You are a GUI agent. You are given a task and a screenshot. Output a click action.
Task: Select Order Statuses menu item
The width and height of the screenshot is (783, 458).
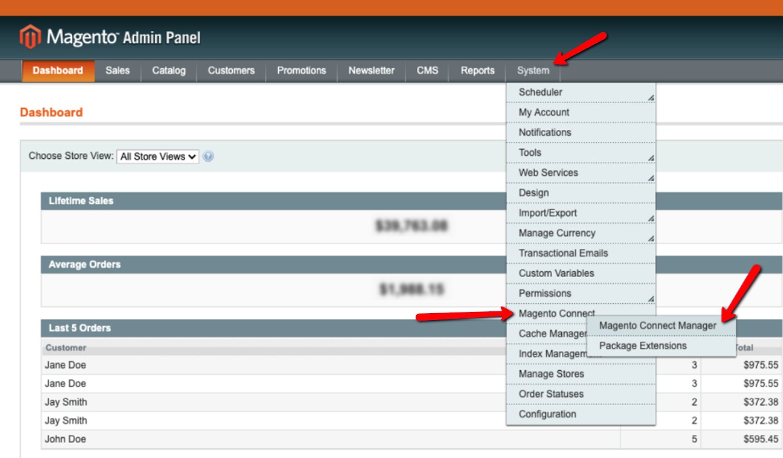581,394
